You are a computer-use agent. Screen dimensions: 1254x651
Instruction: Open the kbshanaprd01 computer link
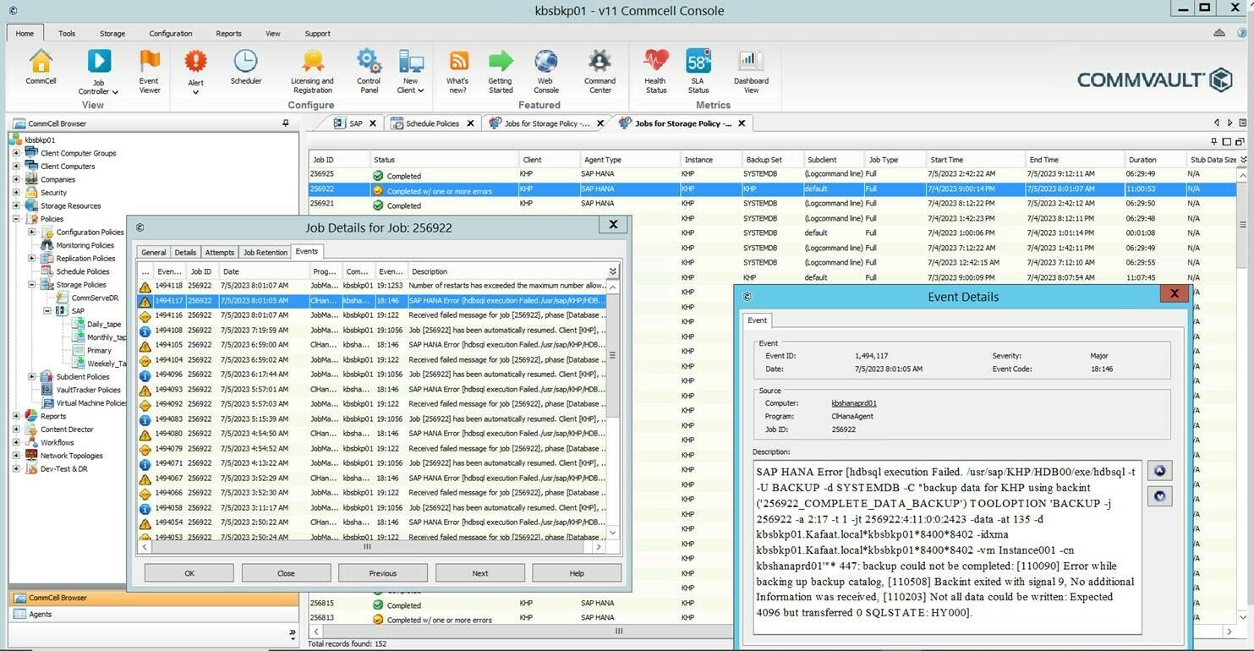(x=854, y=403)
